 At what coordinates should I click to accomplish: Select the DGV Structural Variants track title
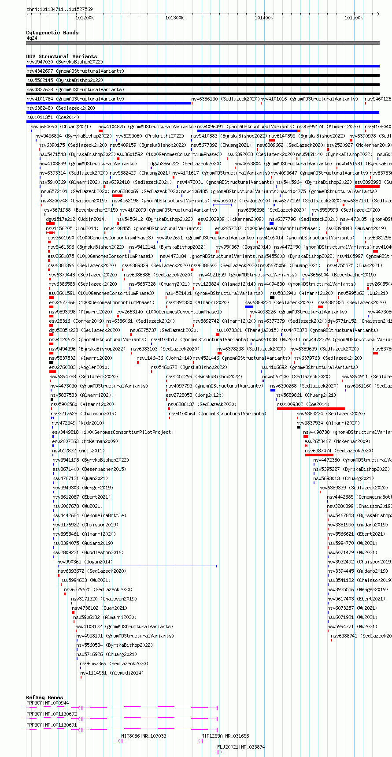tap(62, 56)
